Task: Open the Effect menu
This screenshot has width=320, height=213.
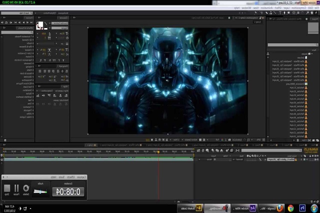Action: pyautogui.click(x=278, y=8)
